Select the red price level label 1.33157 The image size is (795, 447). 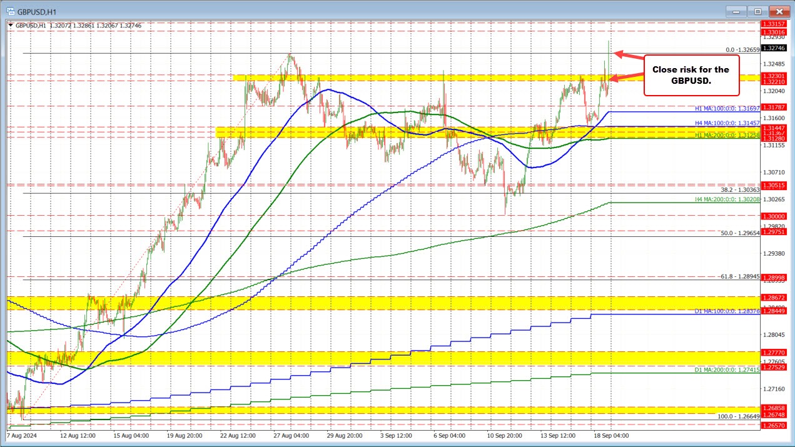coord(773,24)
